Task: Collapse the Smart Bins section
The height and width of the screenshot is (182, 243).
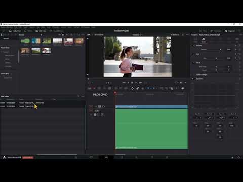Action: (x=5, y=74)
